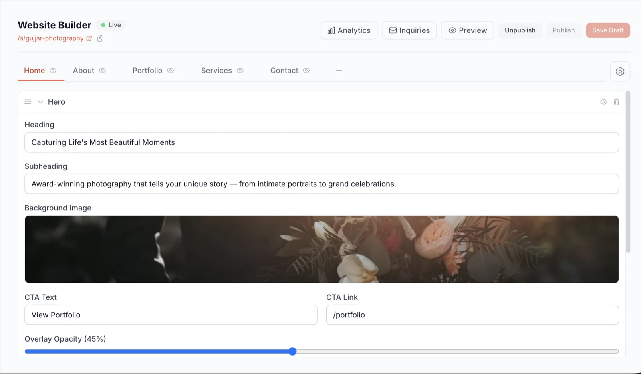
Task: Delete the Hero section with the trash icon
Action: (x=616, y=102)
